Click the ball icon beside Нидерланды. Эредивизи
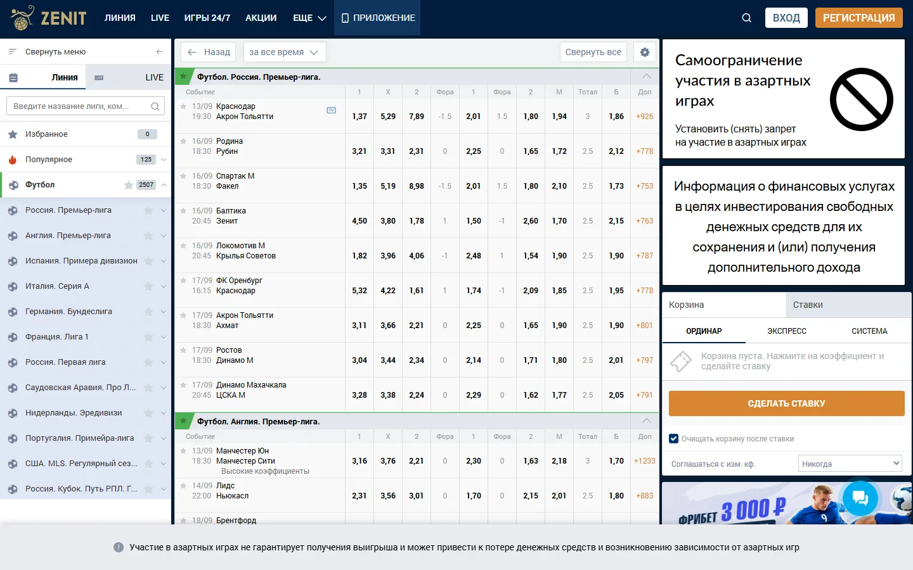Image resolution: width=913 pixels, height=570 pixels. click(13, 413)
